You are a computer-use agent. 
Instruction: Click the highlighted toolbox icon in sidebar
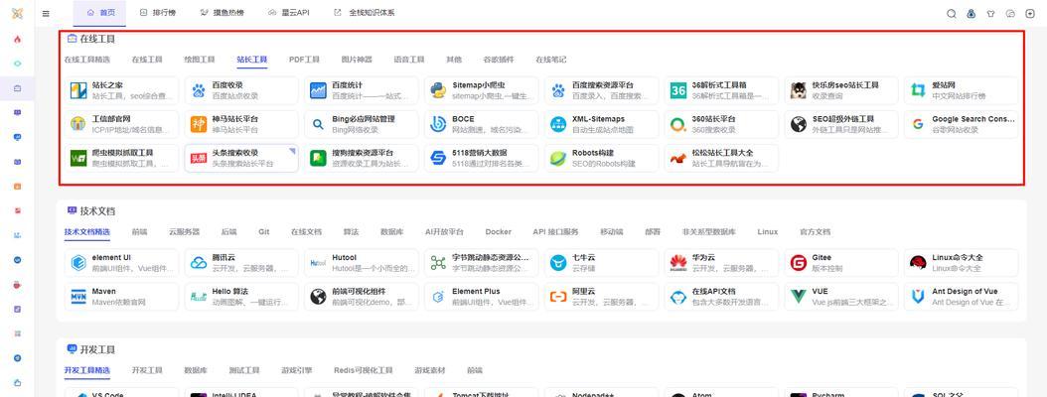pos(17,88)
